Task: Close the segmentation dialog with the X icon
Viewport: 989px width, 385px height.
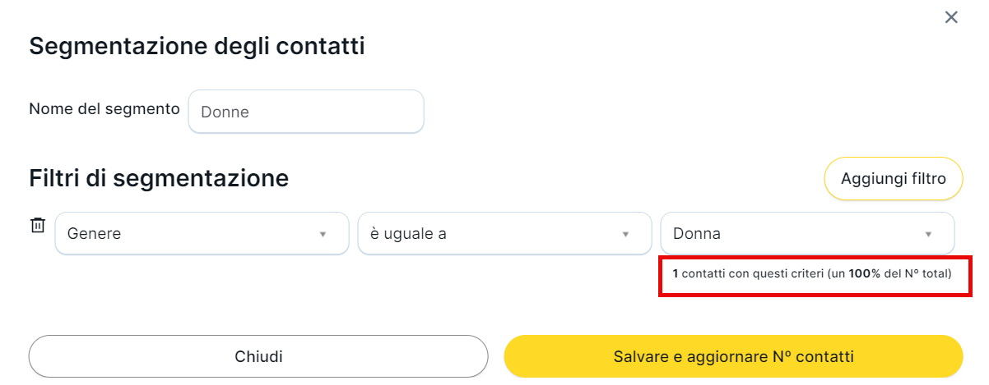Action: click(951, 17)
